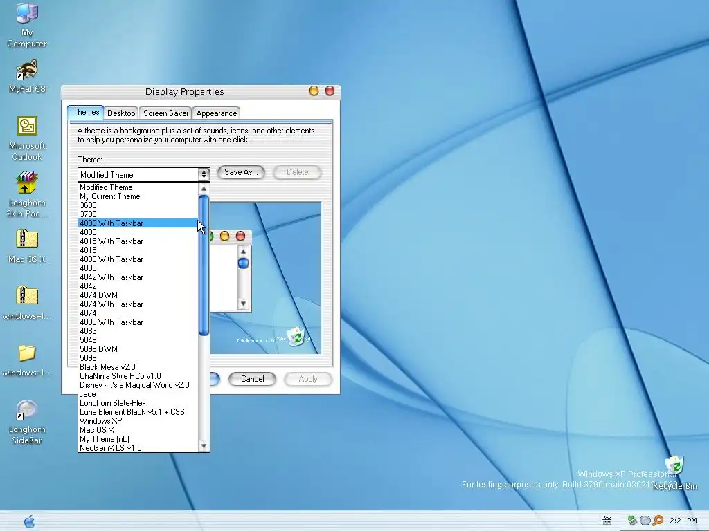Choose ChaNinja Style RC5 v1.0 theme

pyautogui.click(x=138, y=375)
